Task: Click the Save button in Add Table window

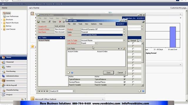Action: [x=108, y=73]
